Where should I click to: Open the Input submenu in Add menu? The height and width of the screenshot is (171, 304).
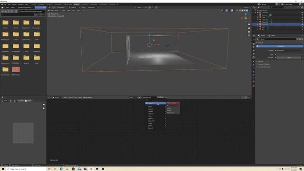156,106
